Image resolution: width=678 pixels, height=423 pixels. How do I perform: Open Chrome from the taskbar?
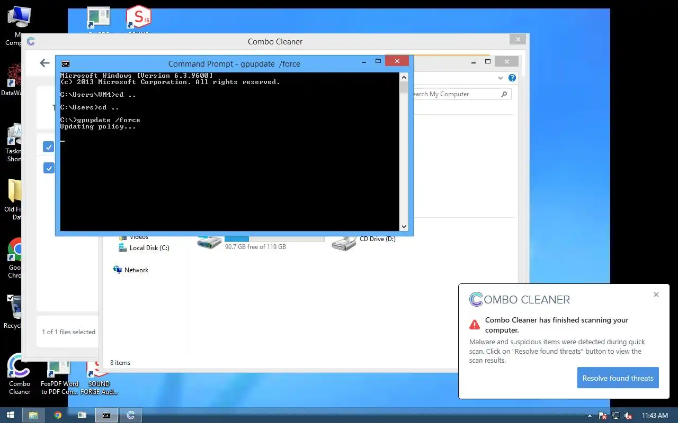pyautogui.click(x=58, y=416)
